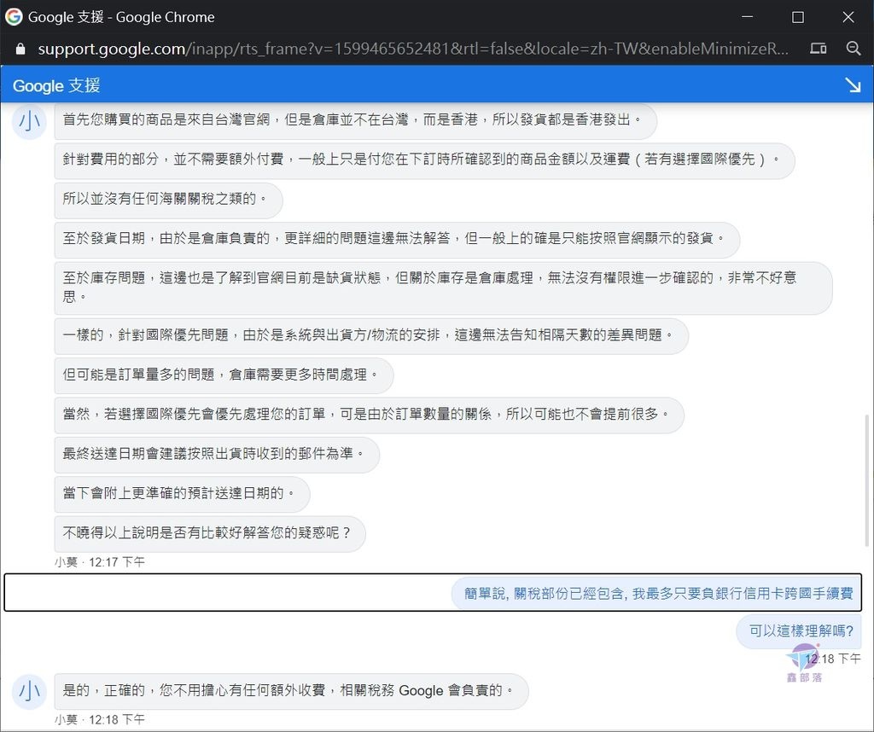Select the message 但可能是訂單量多的問題
874x732 pixels.
pos(224,375)
